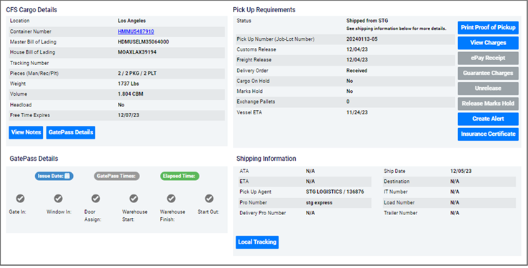Screen dimensions: 528x268
Task: Select Guarantee Charges button
Action: (488, 73)
